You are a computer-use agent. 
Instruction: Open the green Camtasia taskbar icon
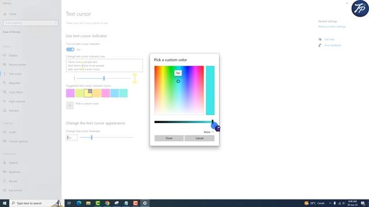[x=97, y=203]
